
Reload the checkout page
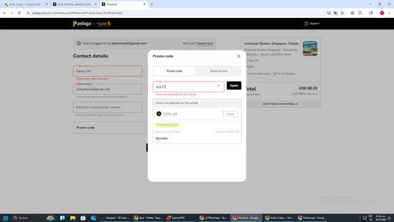19,13
